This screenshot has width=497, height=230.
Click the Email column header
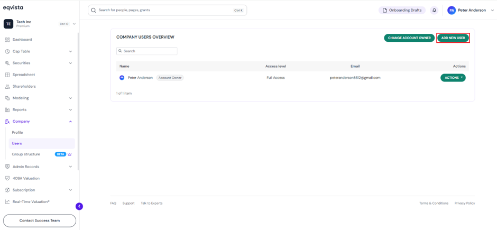point(355,66)
